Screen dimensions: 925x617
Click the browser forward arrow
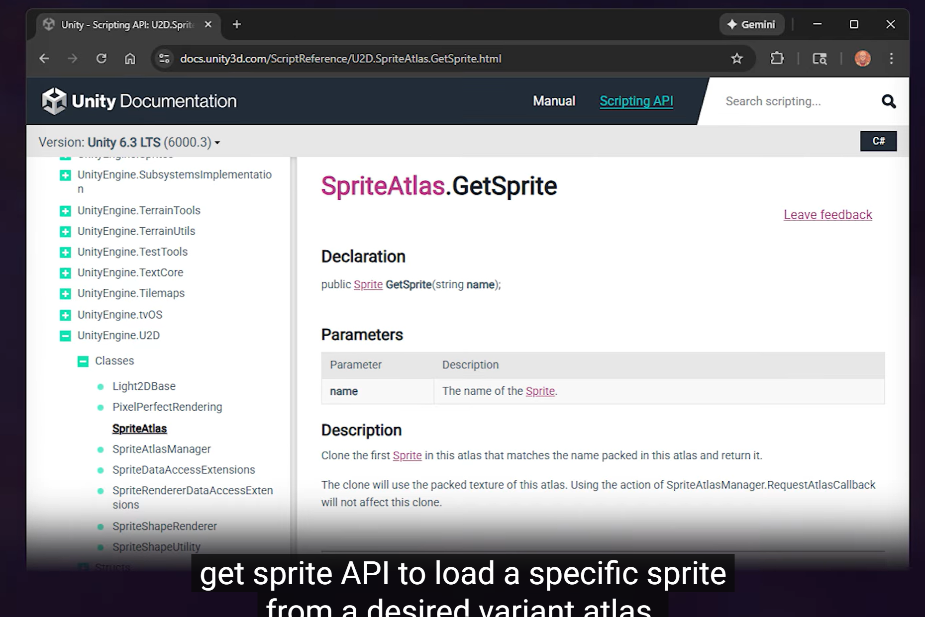tap(73, 59)
